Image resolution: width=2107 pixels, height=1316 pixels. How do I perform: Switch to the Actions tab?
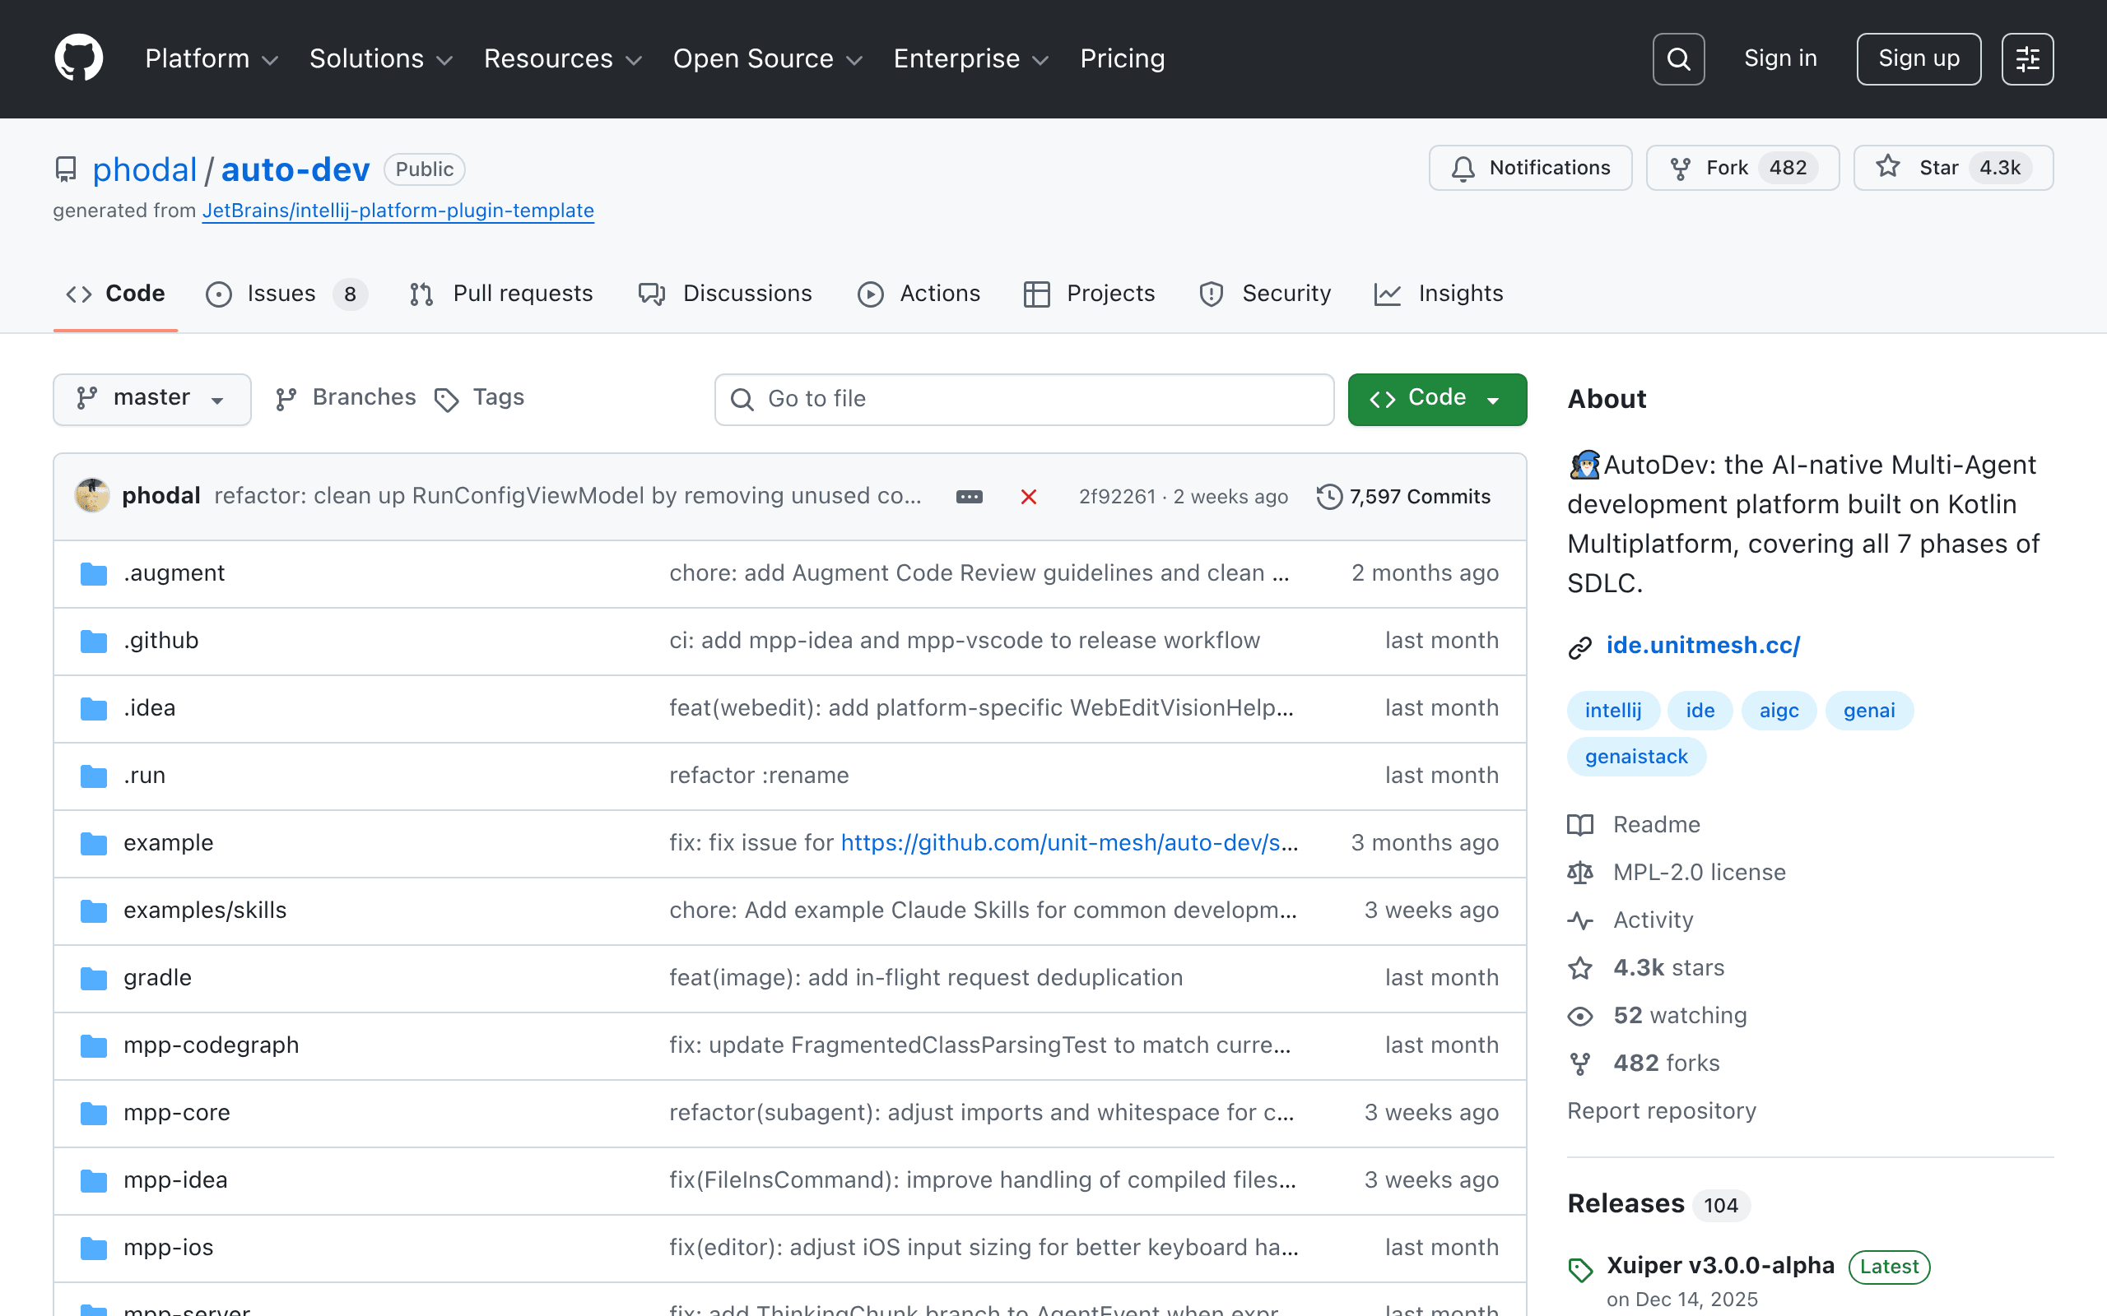(x=919, y=294)
